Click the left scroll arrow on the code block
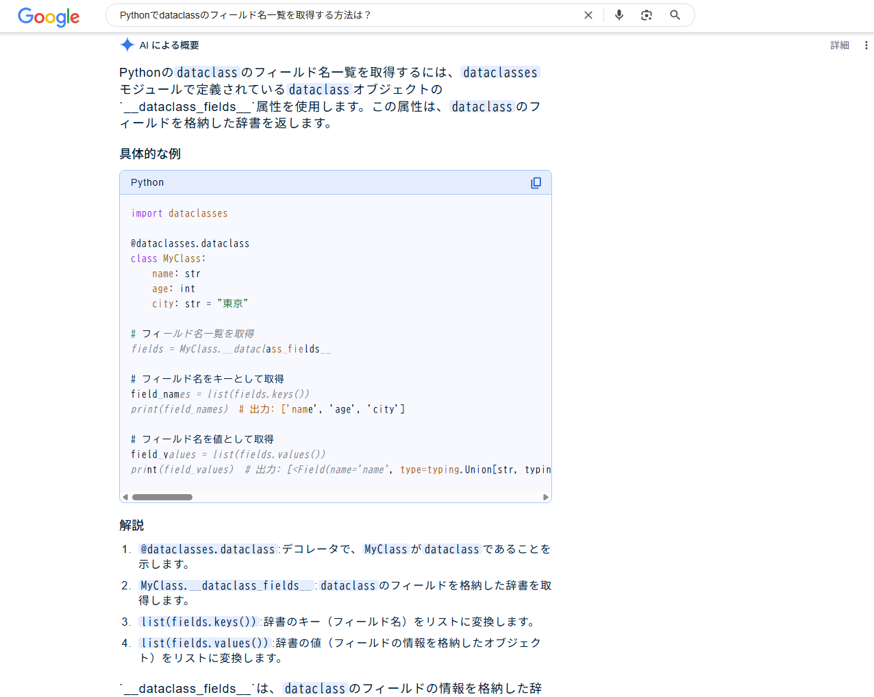The height and width of the screenshot is (697, 874). tap(125, 497)
